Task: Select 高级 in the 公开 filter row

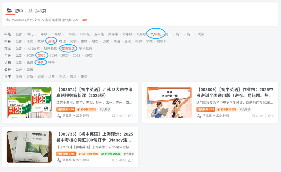Action: coord(30,70)
